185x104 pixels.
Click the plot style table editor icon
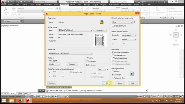pos(134,22)
